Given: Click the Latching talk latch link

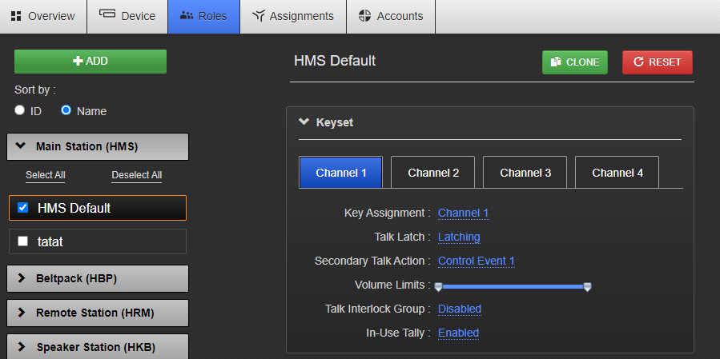Looking at the screenshot, I should click(459, 237).
